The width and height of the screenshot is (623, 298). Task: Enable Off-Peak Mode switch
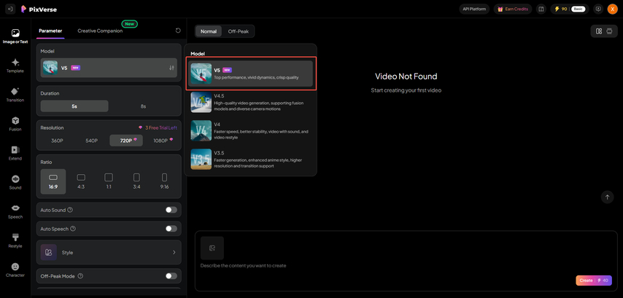point(171,276)
